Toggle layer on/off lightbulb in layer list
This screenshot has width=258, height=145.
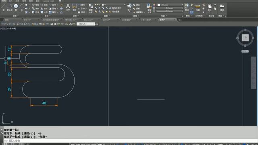(x=96, y=4)
